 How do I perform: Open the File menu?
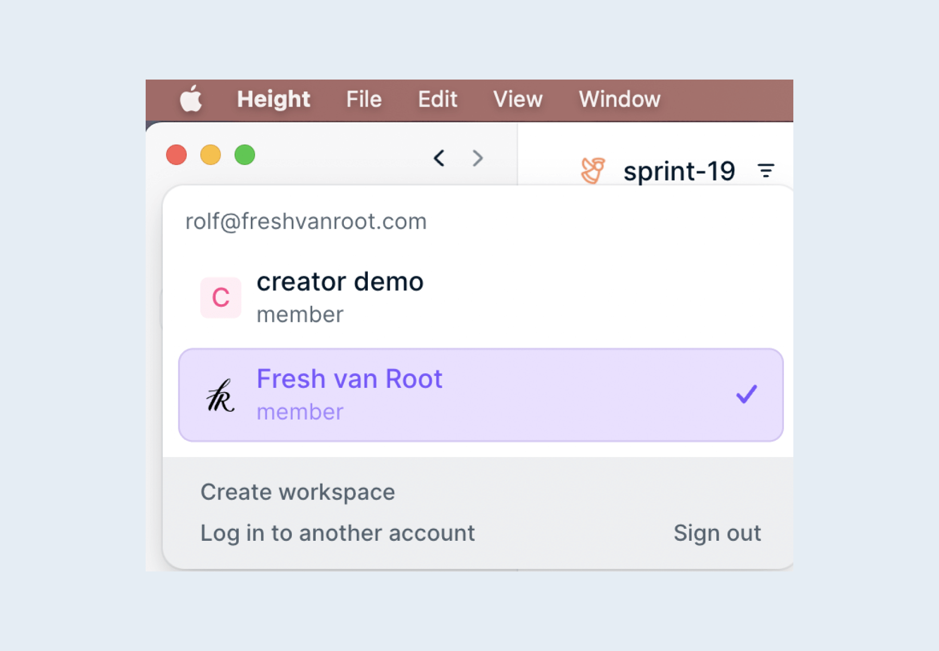click(364, 99)
